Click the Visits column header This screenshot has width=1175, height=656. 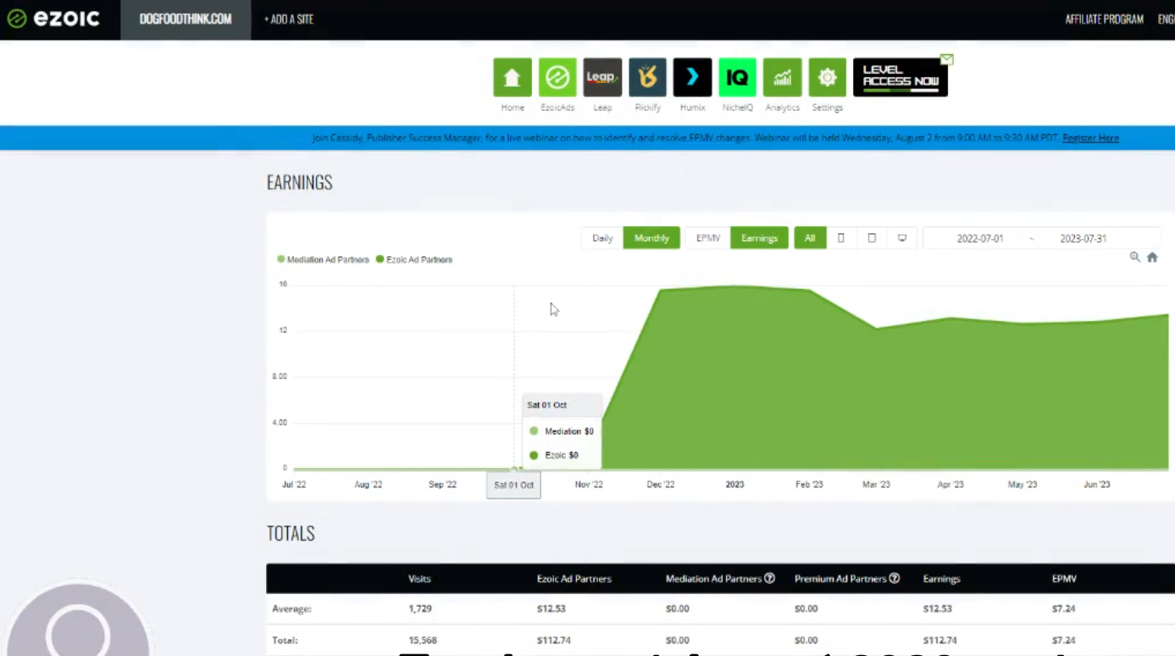point(419,579)
